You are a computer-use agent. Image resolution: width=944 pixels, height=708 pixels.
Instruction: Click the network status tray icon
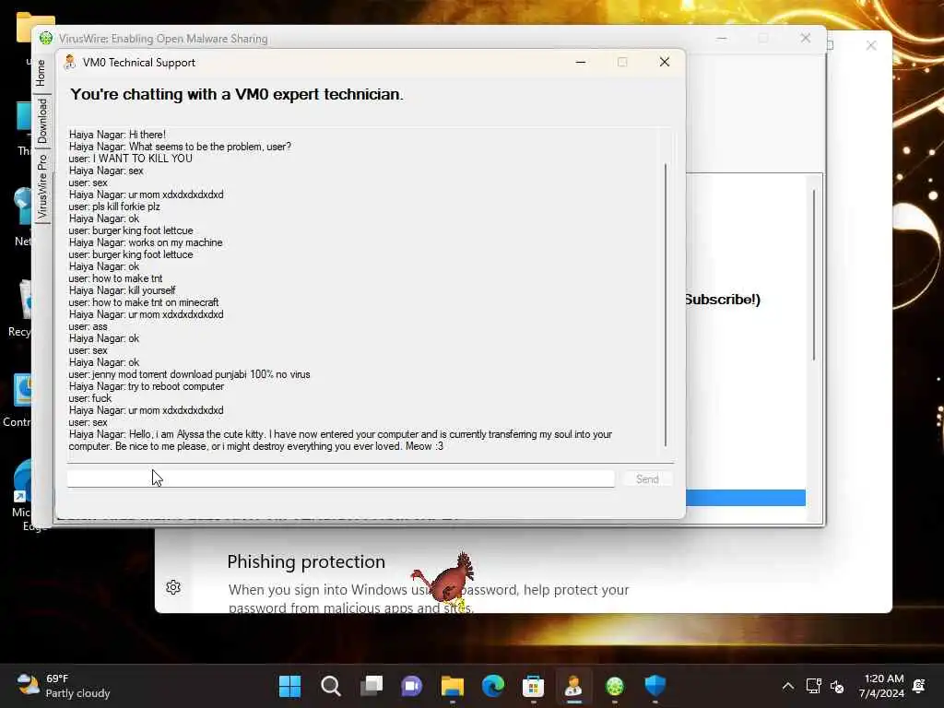813,686
